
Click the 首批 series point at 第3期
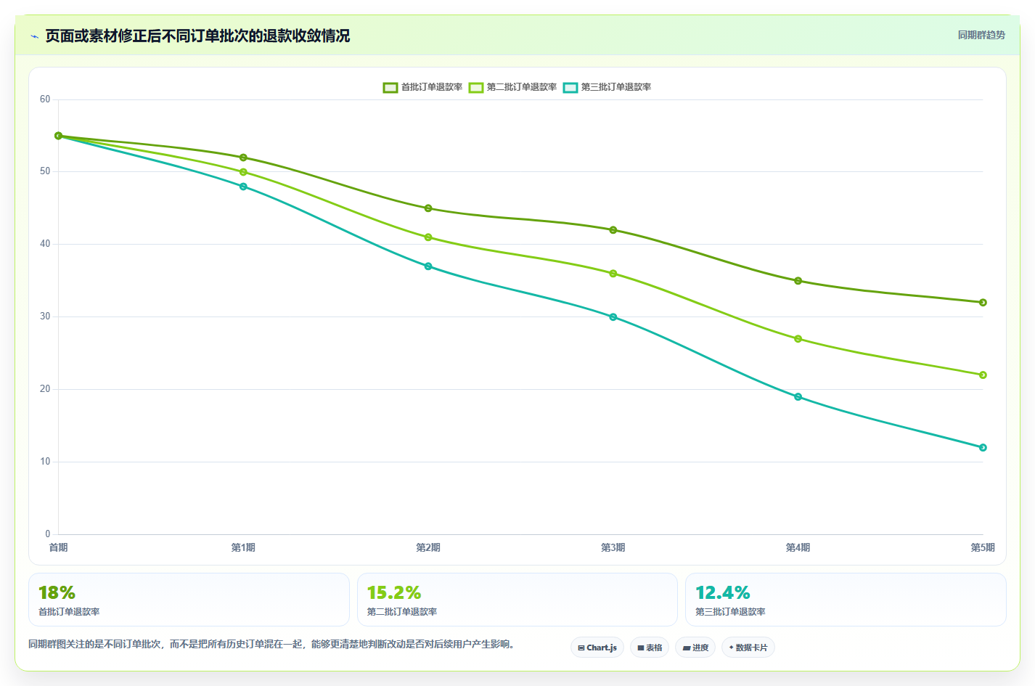pyautogui.click(x=613, y=230)
